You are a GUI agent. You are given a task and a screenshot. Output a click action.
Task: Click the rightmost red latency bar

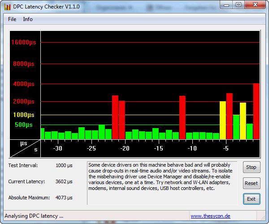pyautogui.click(x=256, y=111)
